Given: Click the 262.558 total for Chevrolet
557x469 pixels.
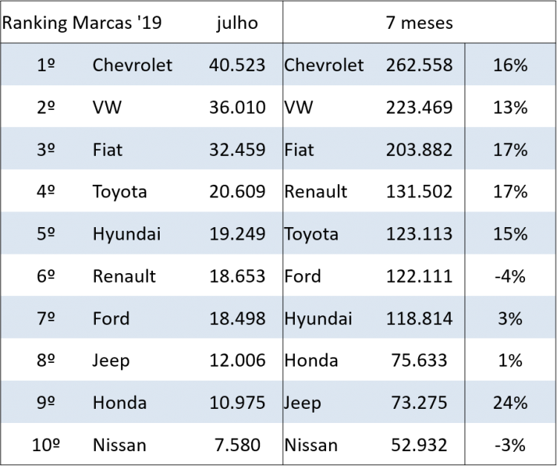Looking at the screenshot, I should click(x=419, y=65).
